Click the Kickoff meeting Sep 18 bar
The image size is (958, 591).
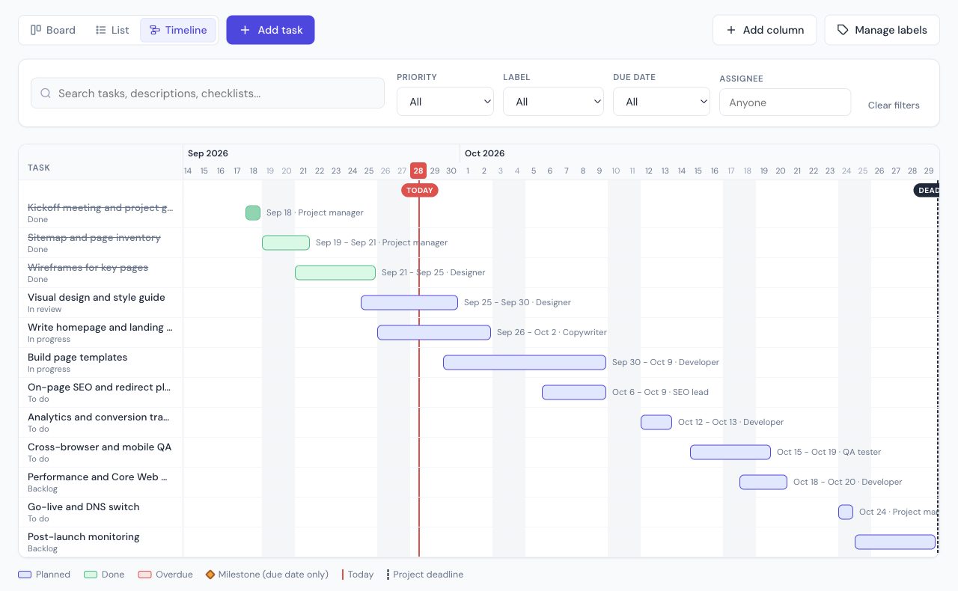[x=253, y=212]
